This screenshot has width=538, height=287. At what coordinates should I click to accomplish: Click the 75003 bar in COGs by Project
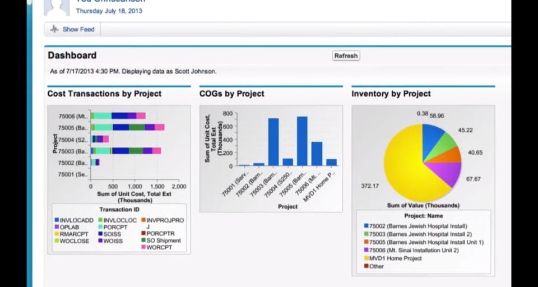coord(273,142)
